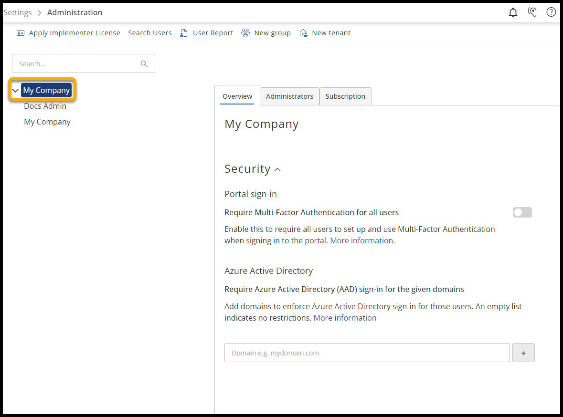Open the help question mark icon
This screenshot has width=563, height=417.
click(551, 12)
